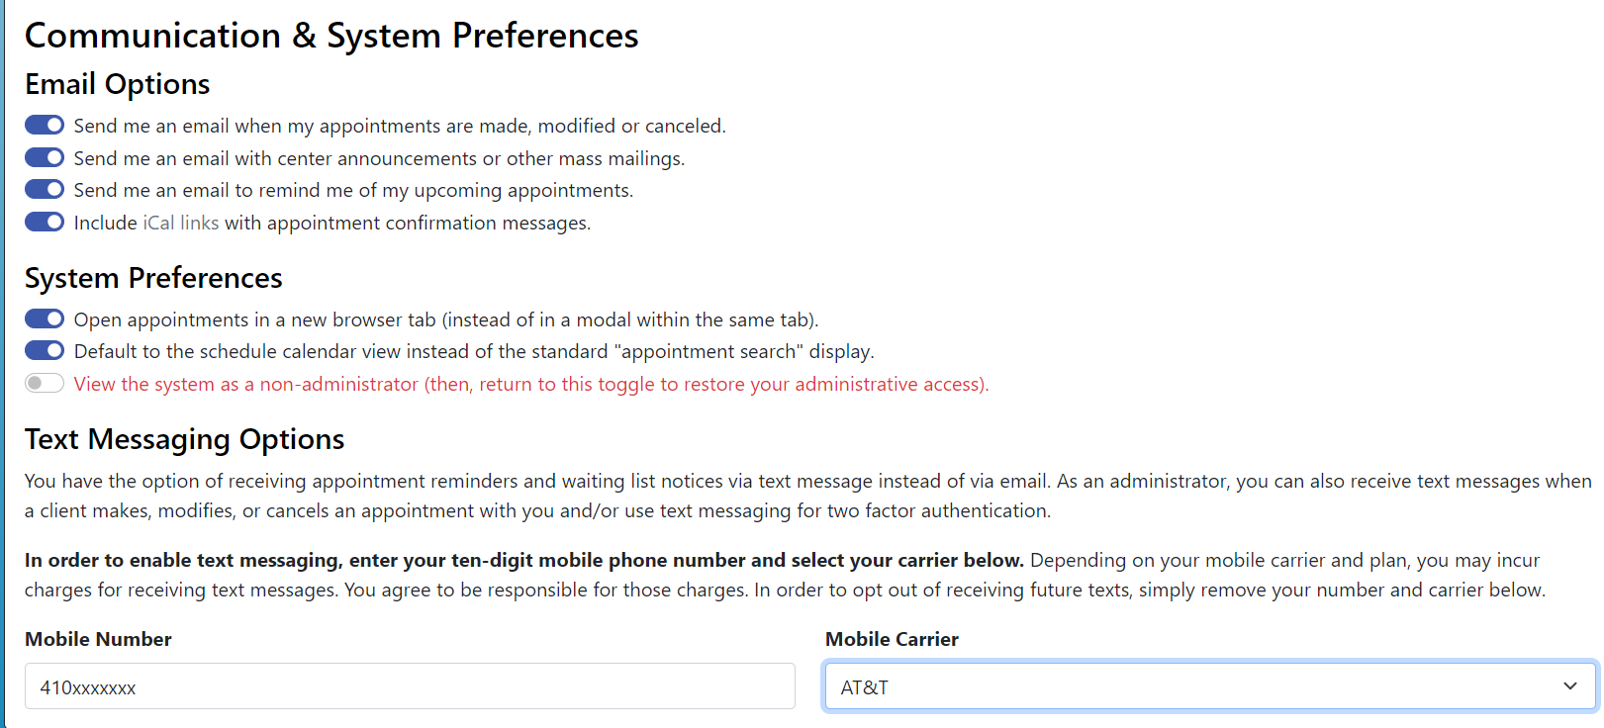
Task: Open the iCal links hyperlink
Action: (181, 223)
